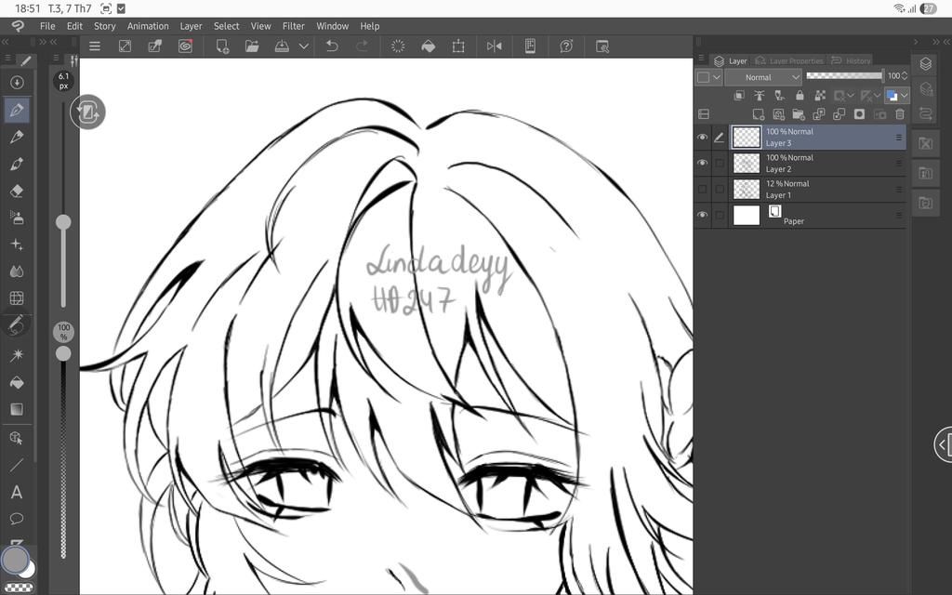Select the Eraser tool
Image resolution: width=952 pixels, height=595 pixels.
(x=17, y=192)
